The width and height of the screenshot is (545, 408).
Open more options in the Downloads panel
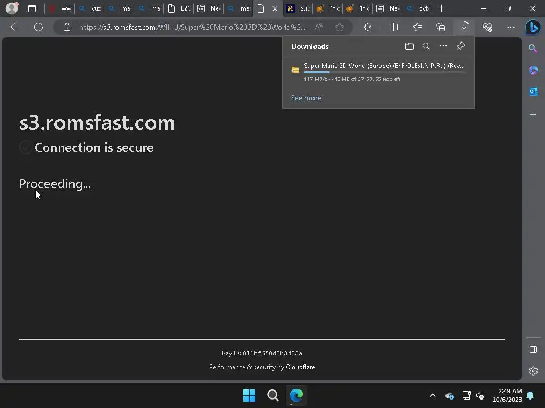pos(443,46)
